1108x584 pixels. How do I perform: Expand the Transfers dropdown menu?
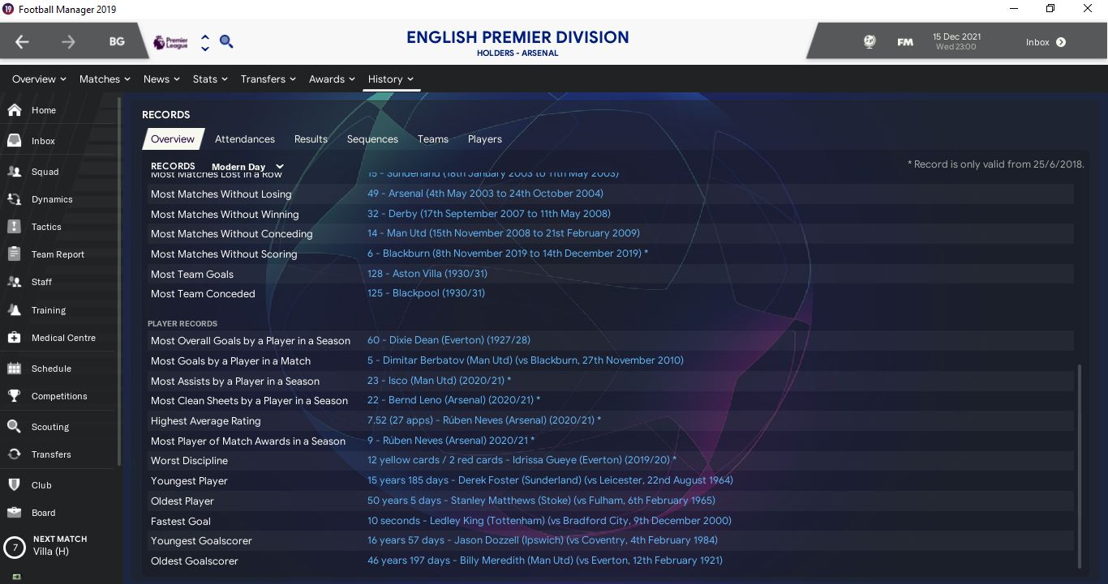point(268,79)
